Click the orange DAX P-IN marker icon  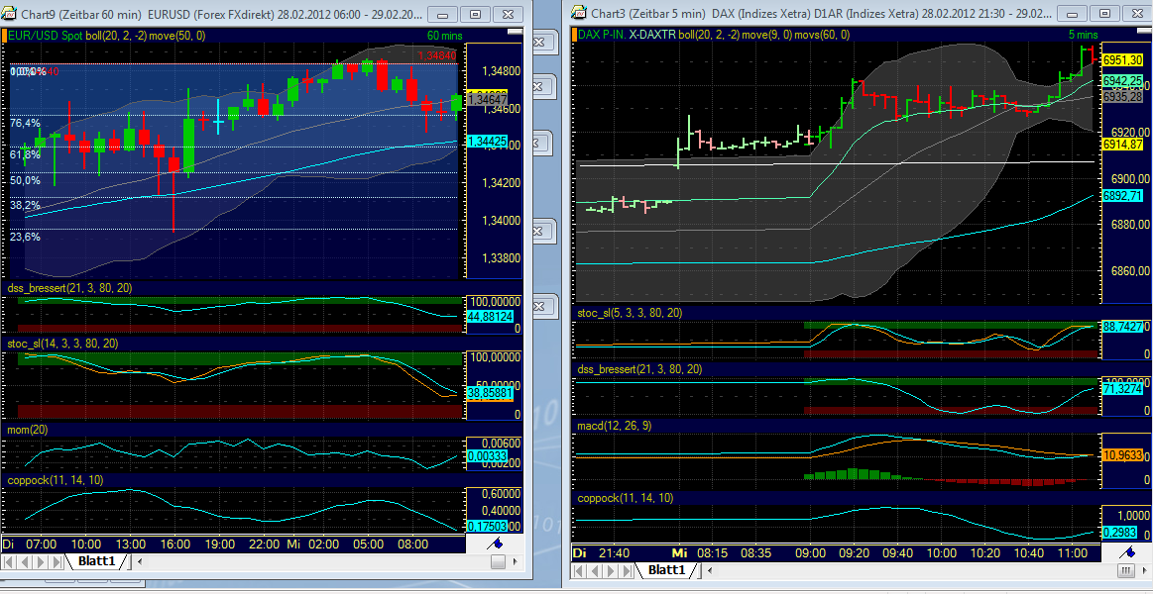573,33
